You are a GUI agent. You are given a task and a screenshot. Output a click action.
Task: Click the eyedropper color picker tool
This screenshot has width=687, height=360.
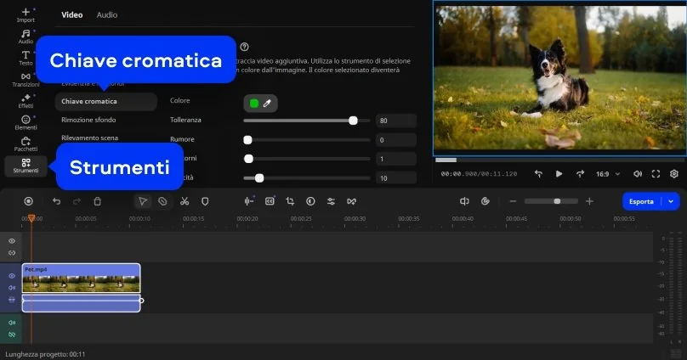[267, 103]
